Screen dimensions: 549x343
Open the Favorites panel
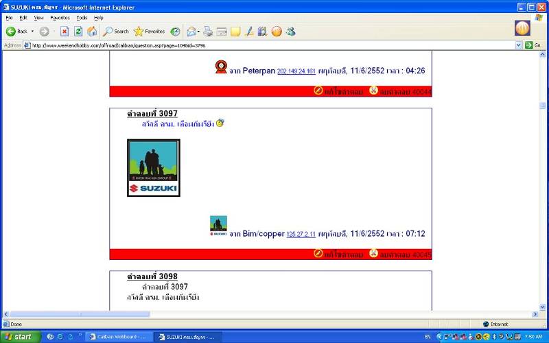coord(149,32)
